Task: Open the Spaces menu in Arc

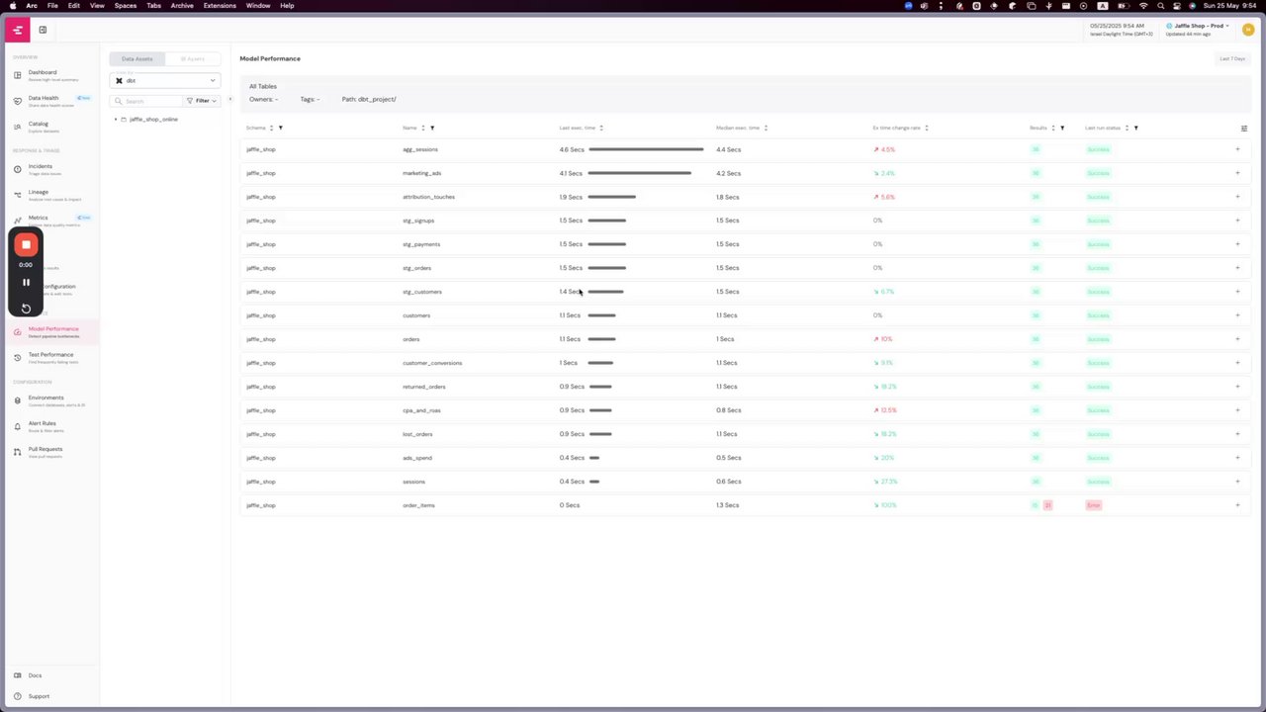Action: [x=126, y=6]
